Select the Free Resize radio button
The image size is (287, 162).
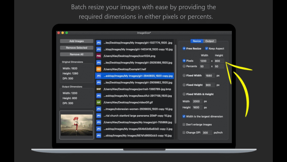pos(184,49)
